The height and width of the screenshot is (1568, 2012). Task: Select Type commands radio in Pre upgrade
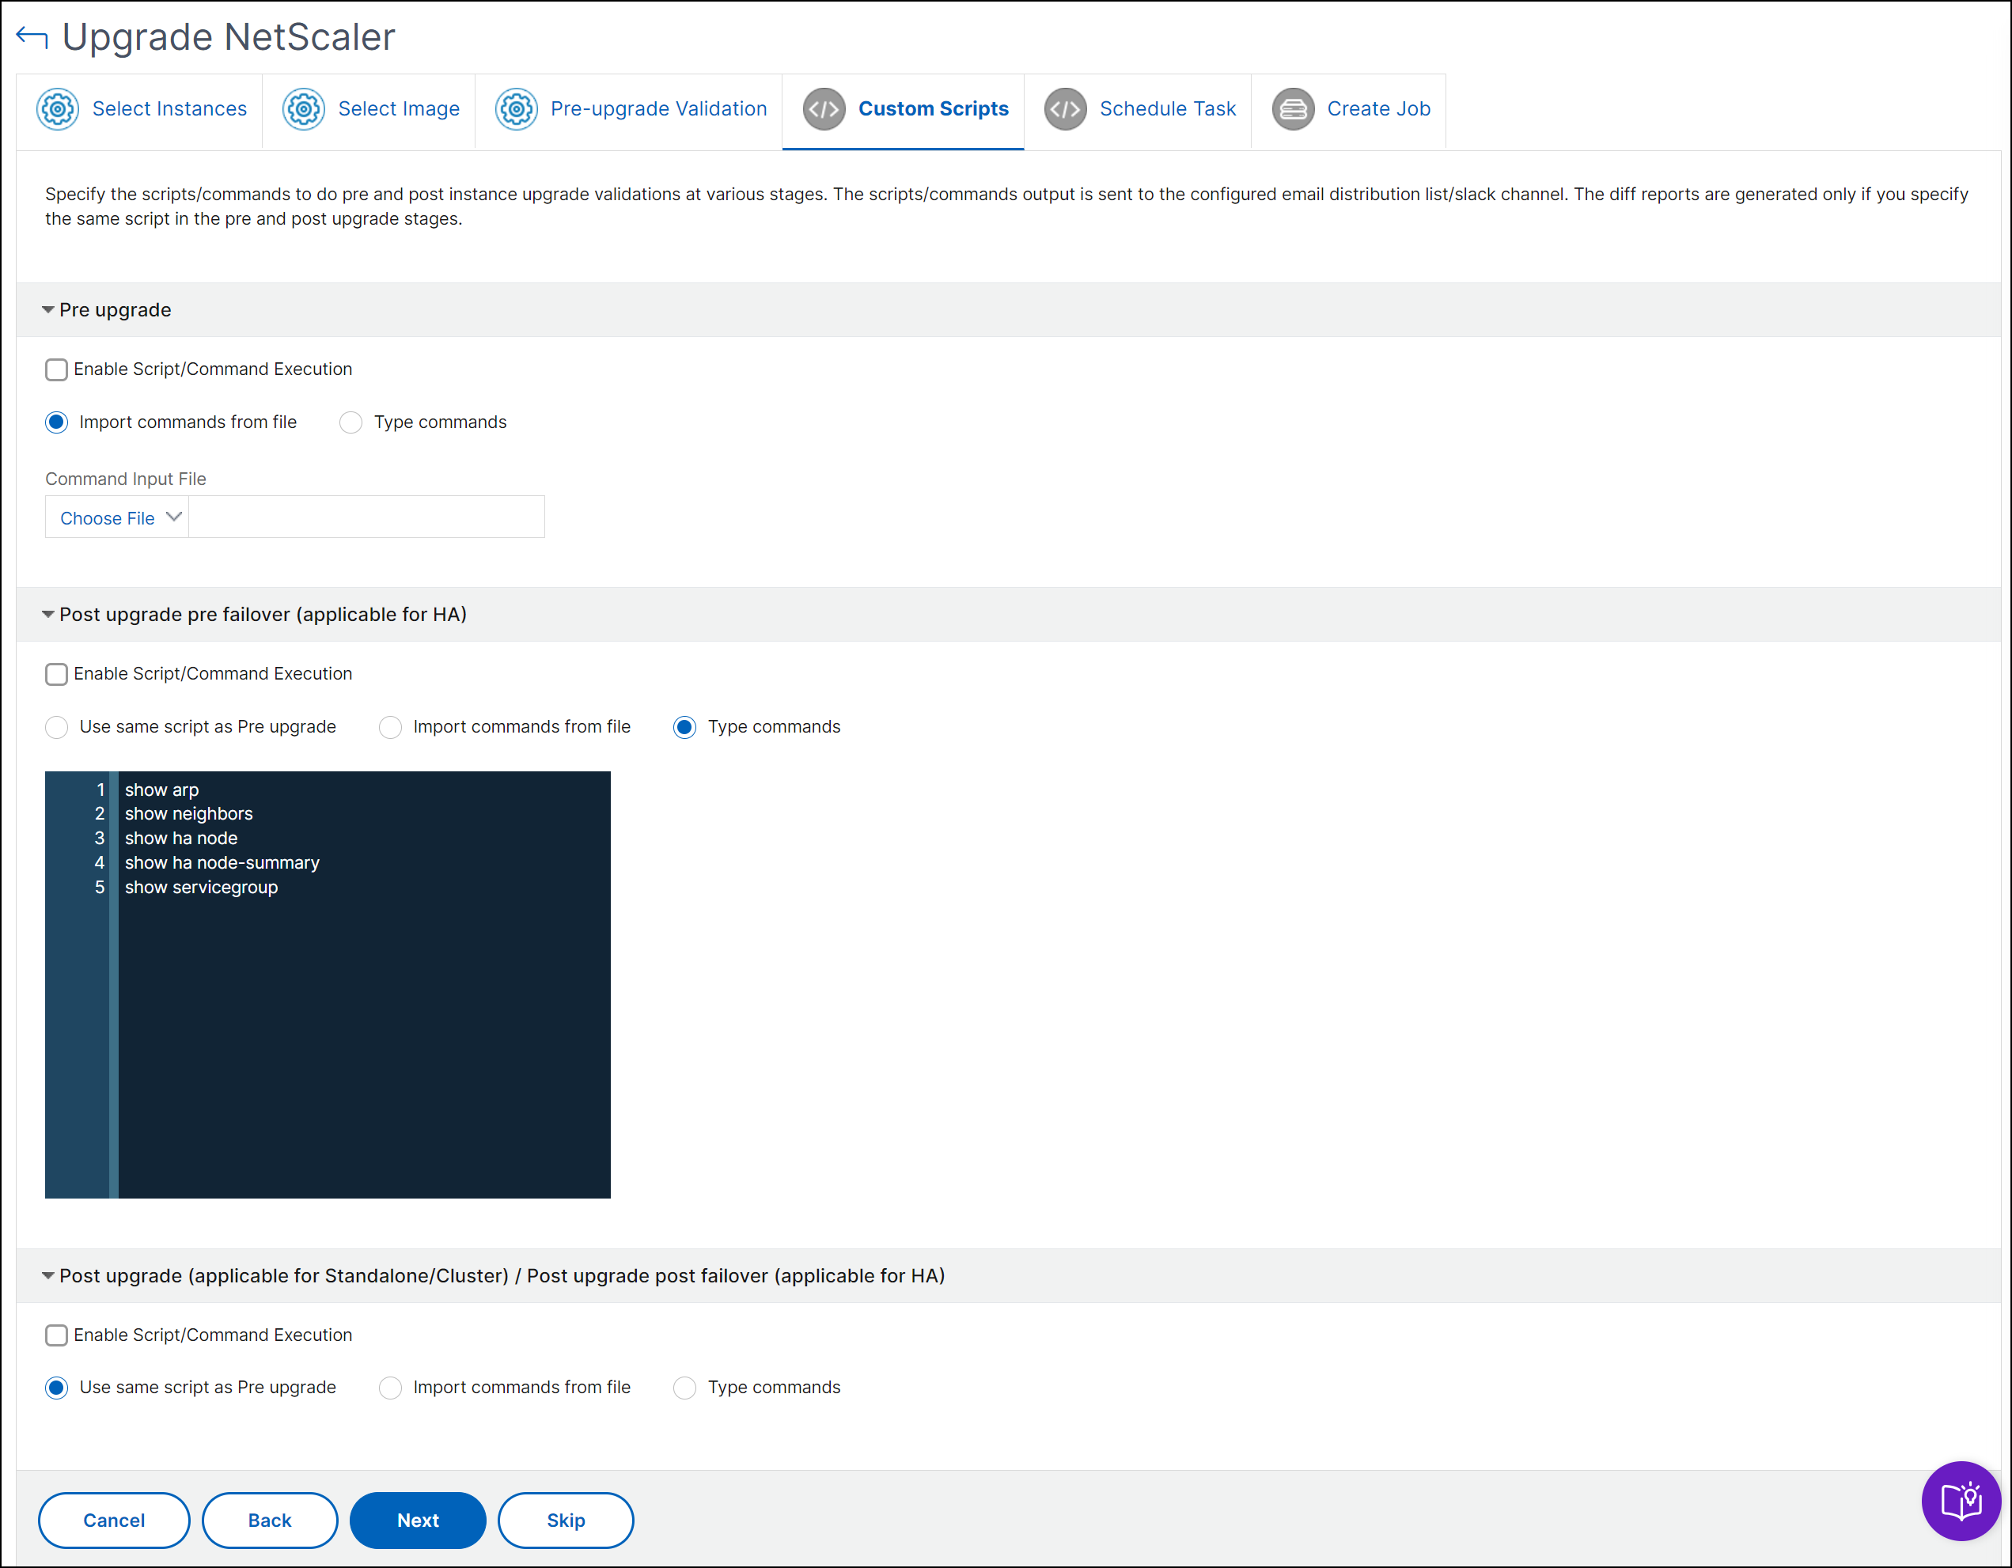(x=351, y=423)
